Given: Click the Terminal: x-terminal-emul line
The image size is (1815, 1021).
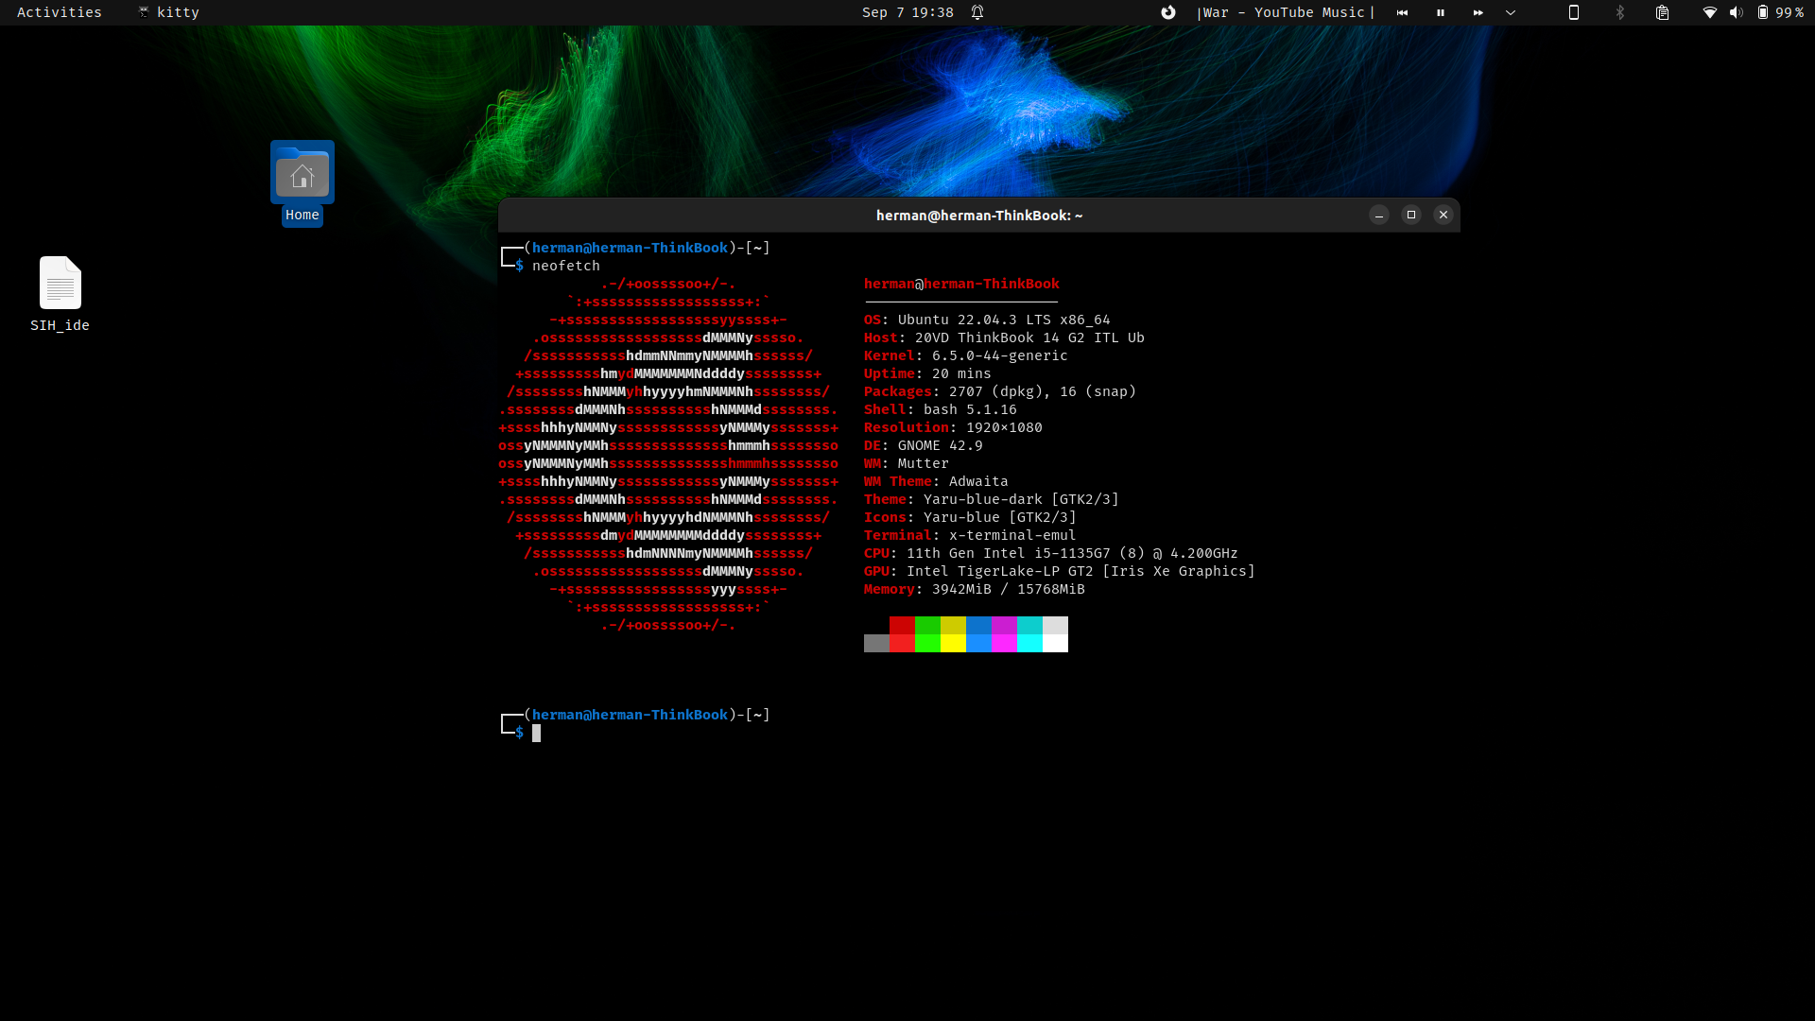Looking at the screenshot, I should 970,535.
